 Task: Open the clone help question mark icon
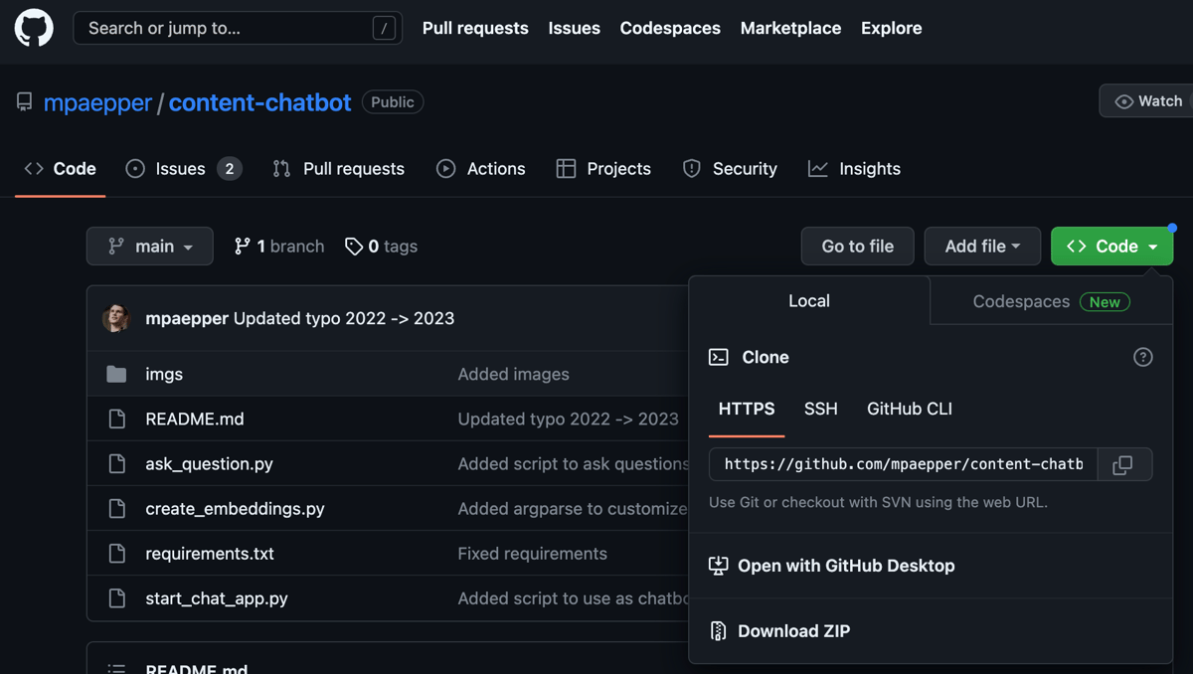tap(1143, 357)
